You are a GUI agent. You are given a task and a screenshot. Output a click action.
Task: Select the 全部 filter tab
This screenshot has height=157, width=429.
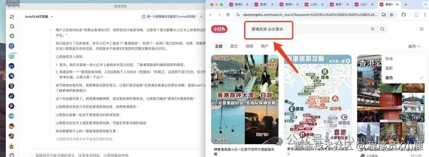point(218,46)
